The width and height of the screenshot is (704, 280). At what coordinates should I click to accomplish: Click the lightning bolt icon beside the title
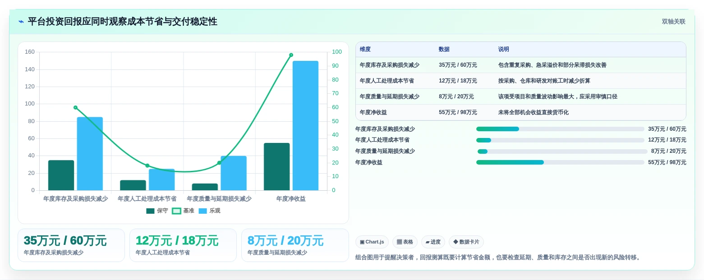pyautogui.click(x=21, y=22)
